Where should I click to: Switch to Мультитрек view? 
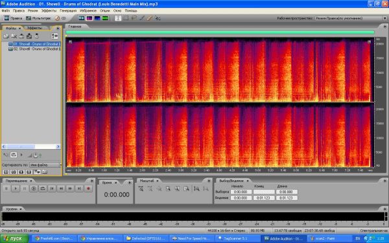pyautogui.click(x=38, y=18)
